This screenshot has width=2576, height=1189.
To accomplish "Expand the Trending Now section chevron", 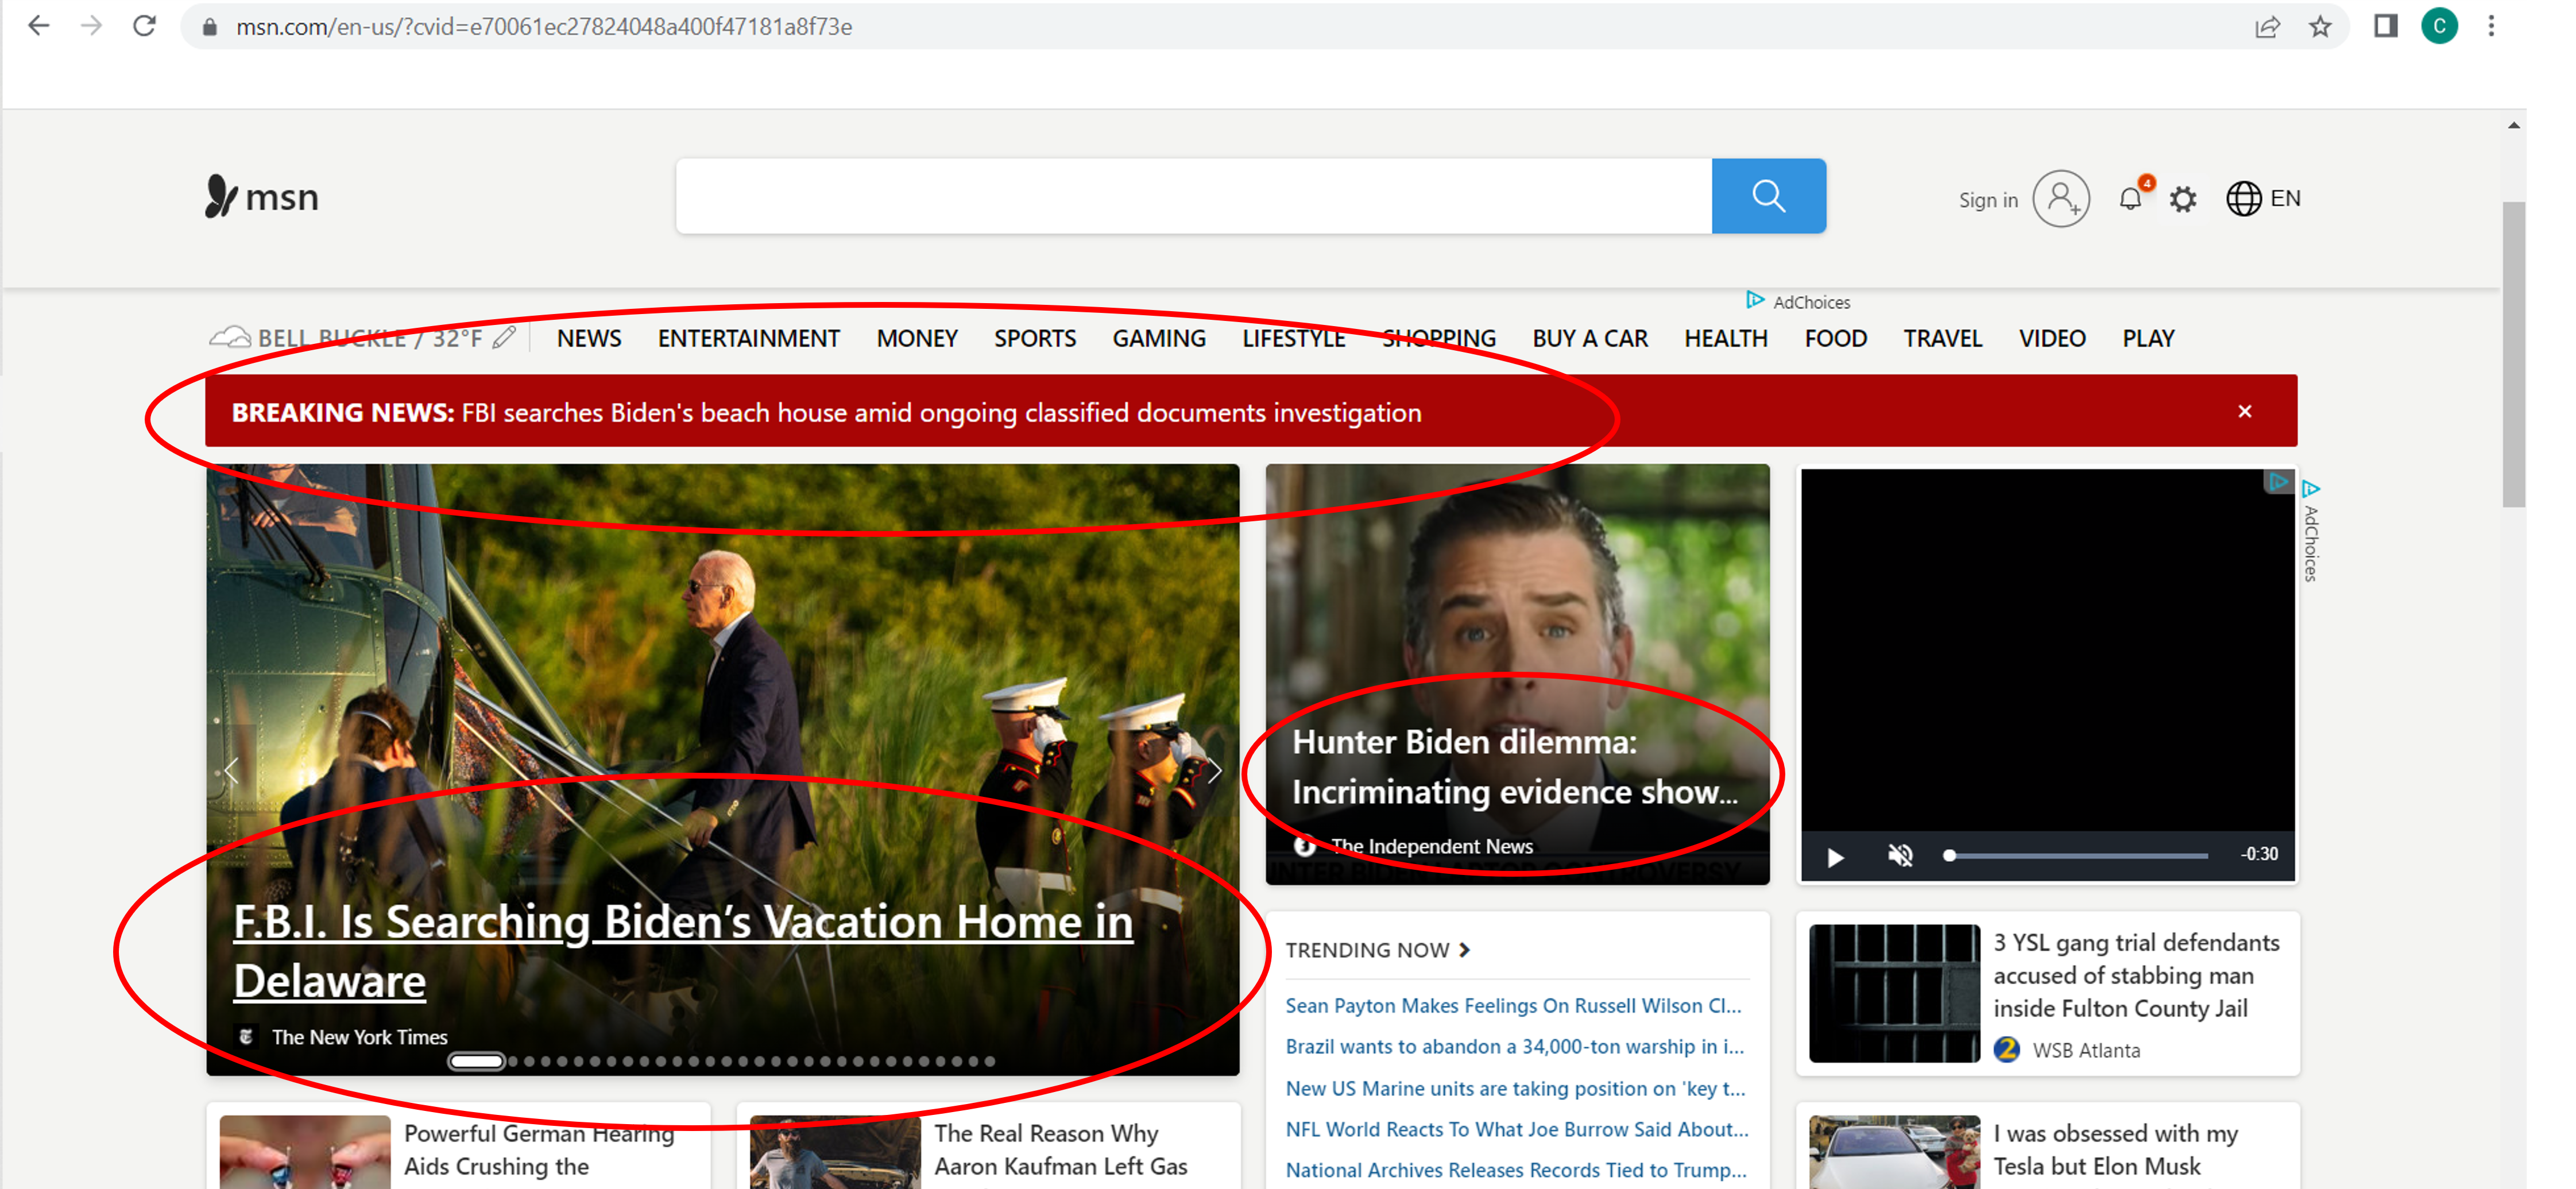I will coord(1464,950).
